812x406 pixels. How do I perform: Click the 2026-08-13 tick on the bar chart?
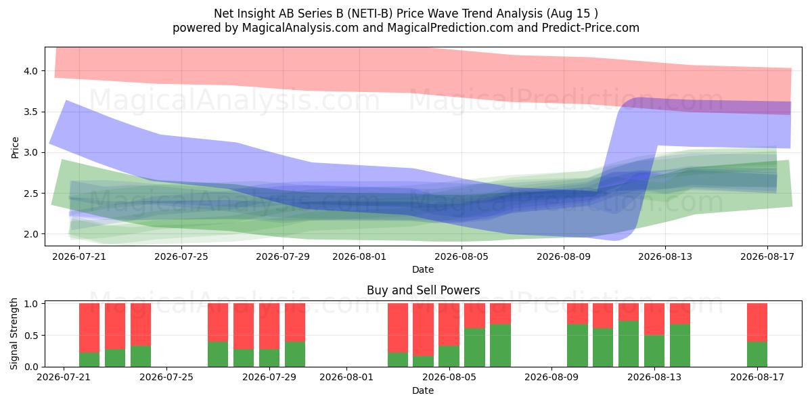coord(654,378)
